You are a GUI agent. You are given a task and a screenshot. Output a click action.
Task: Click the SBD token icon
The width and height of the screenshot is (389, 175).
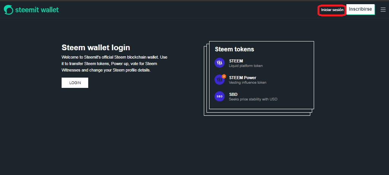click(219, 96)
